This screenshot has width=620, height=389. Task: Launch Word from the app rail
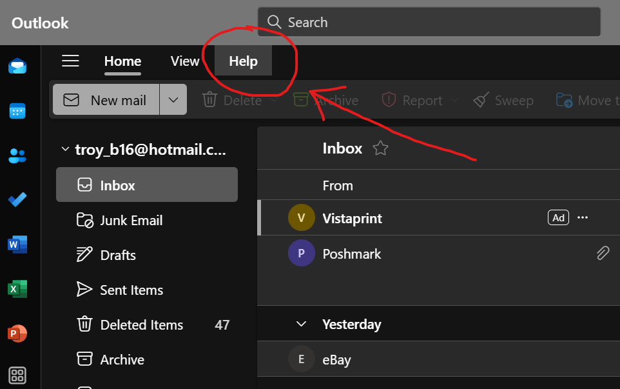tap(15, 244)
